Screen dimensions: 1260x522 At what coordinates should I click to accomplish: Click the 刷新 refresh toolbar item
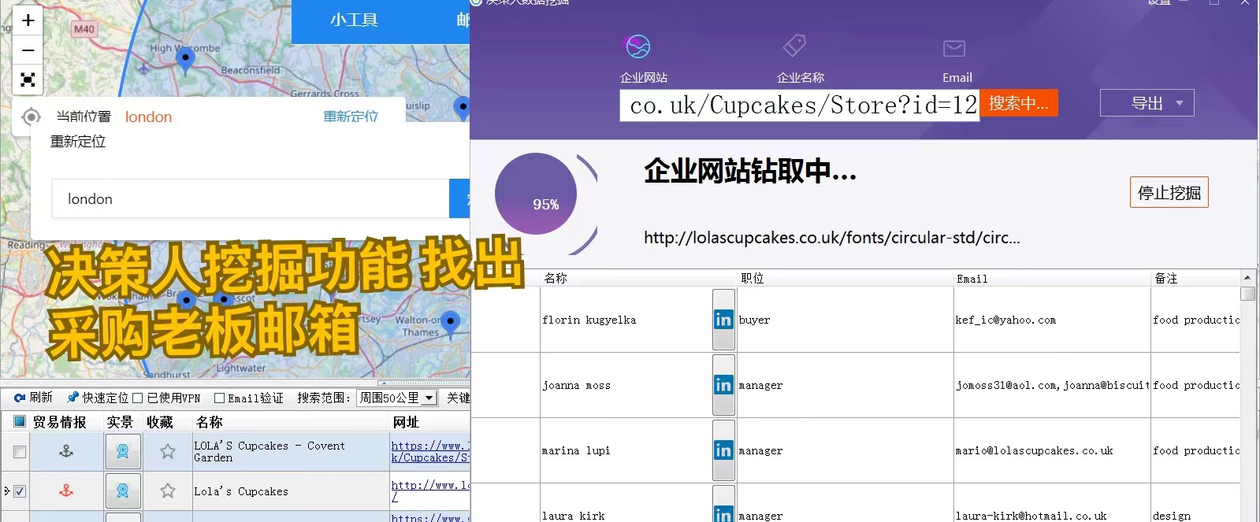pos(33,398)
